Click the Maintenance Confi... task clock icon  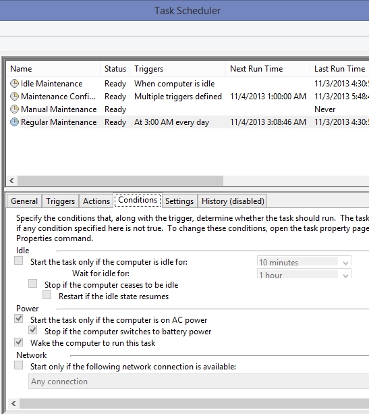coord(15,97)
